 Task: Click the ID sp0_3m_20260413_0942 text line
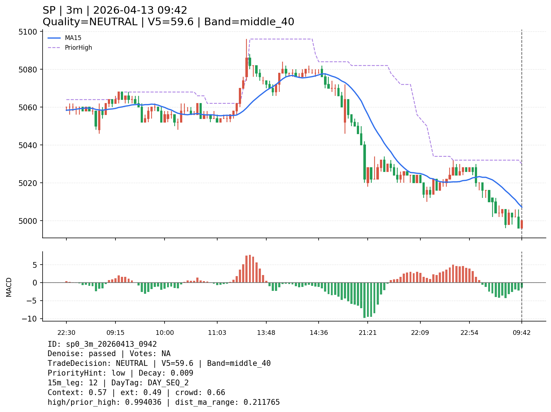pyautogui.click(x=102, y=344)
